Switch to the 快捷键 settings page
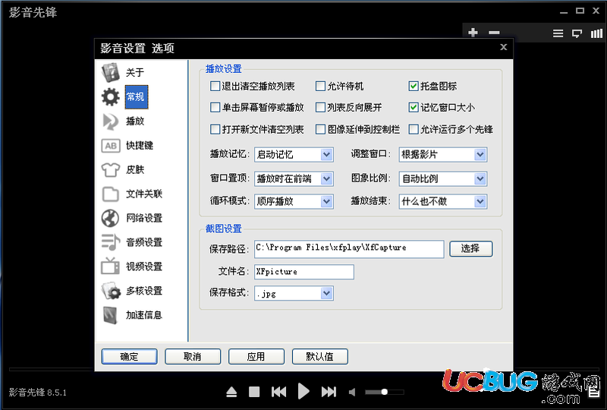Viewport: 607px width, 410px height. point(140,146)
